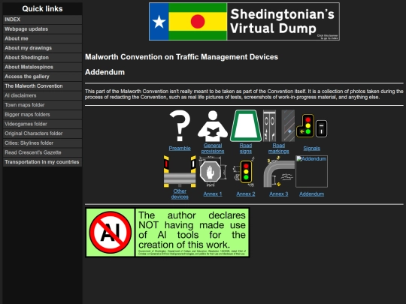This screenshot has height=304, width=406.
Task: Open Webpage updates in Quick links
Action: pos(42,29)
